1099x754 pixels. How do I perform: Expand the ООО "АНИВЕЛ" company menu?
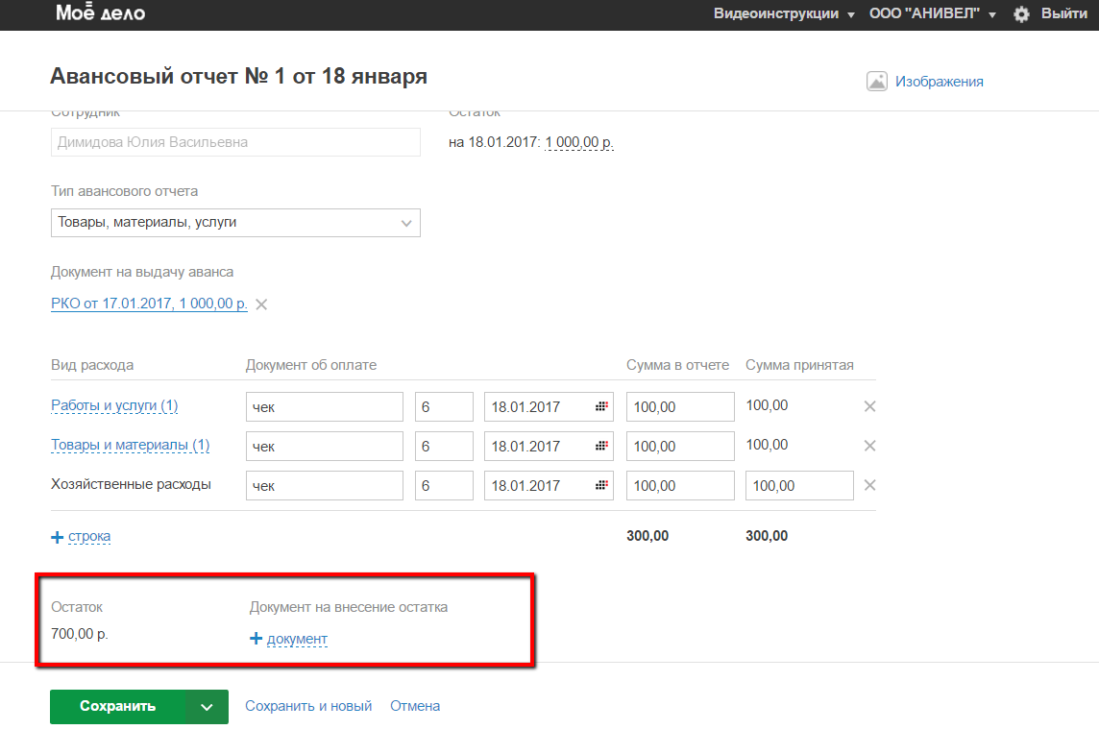point(932,14)
